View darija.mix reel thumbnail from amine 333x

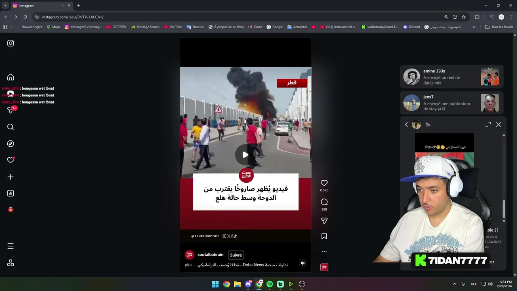(490, 77)
